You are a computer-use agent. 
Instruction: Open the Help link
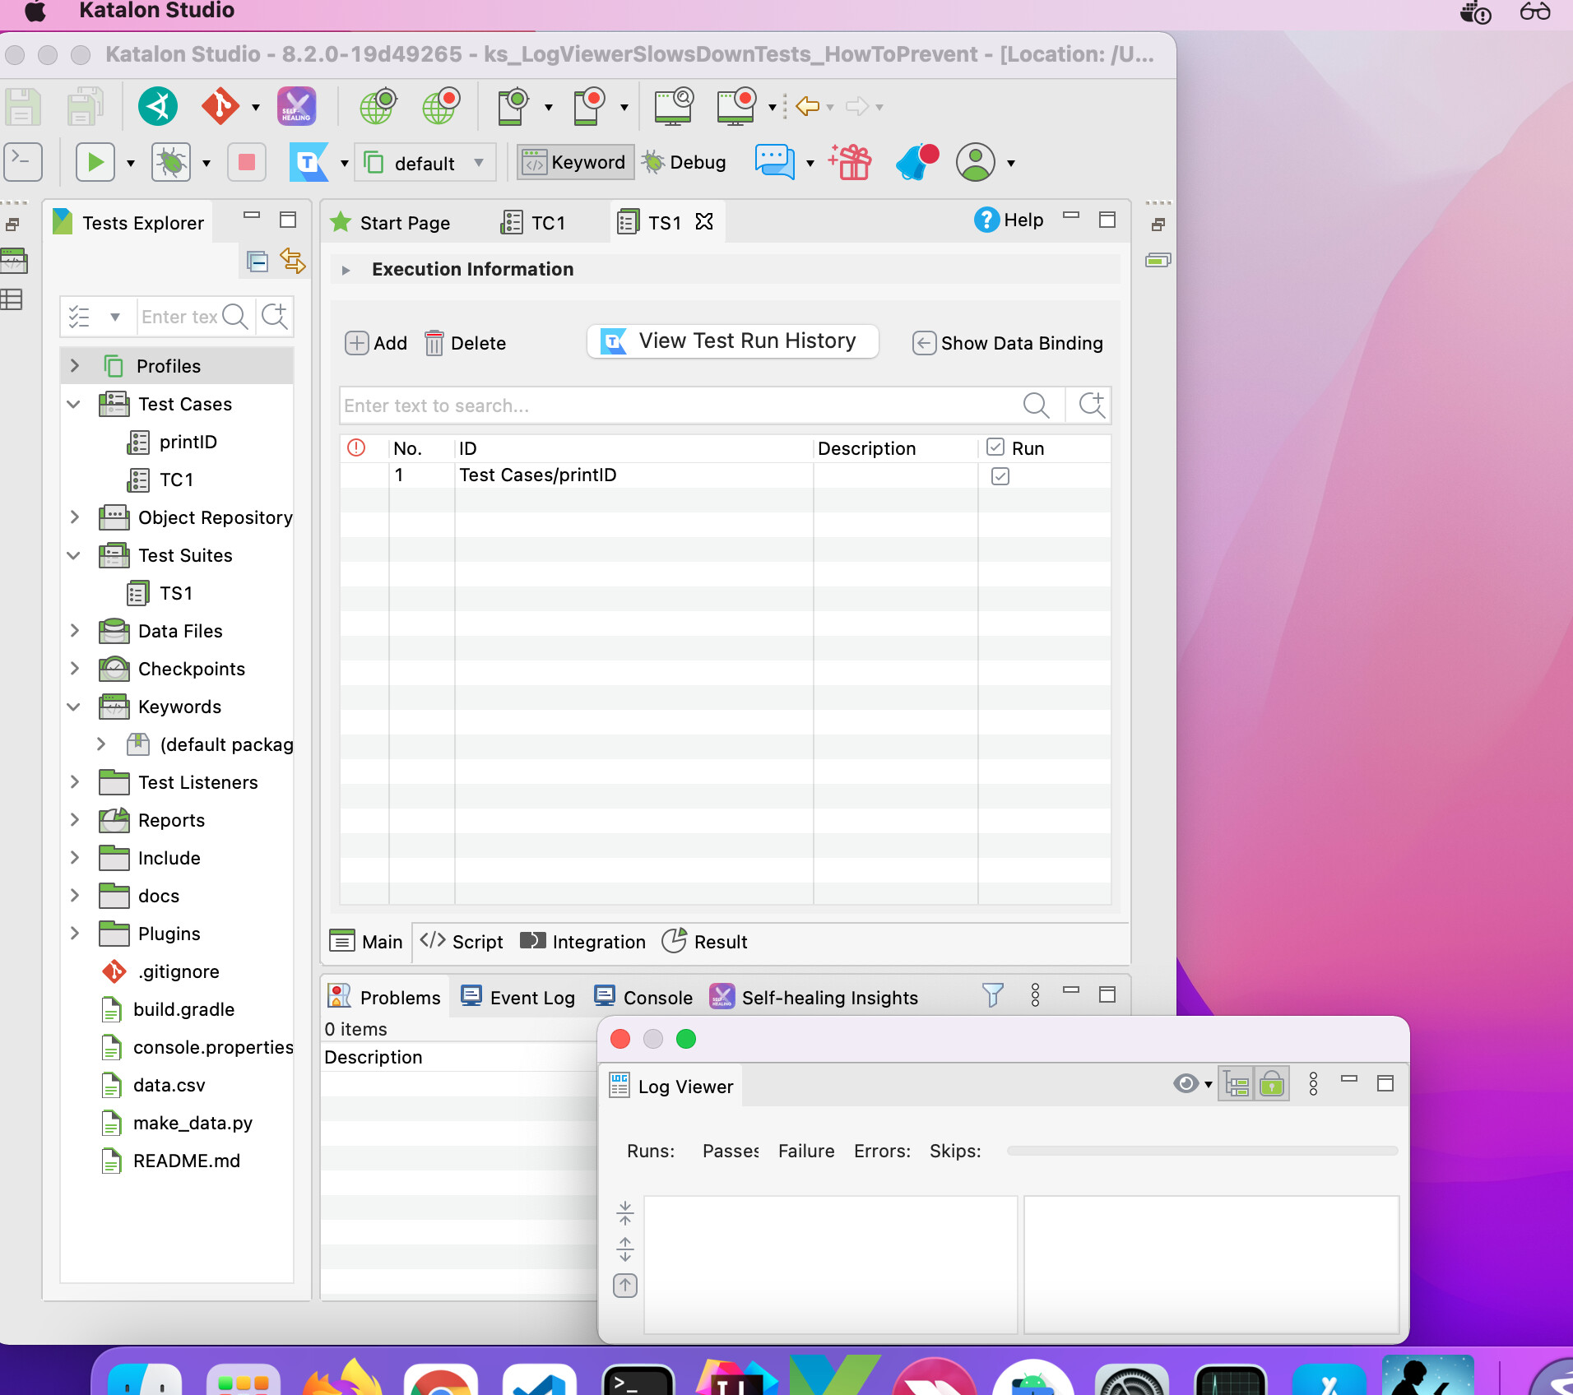point(1009,220)
